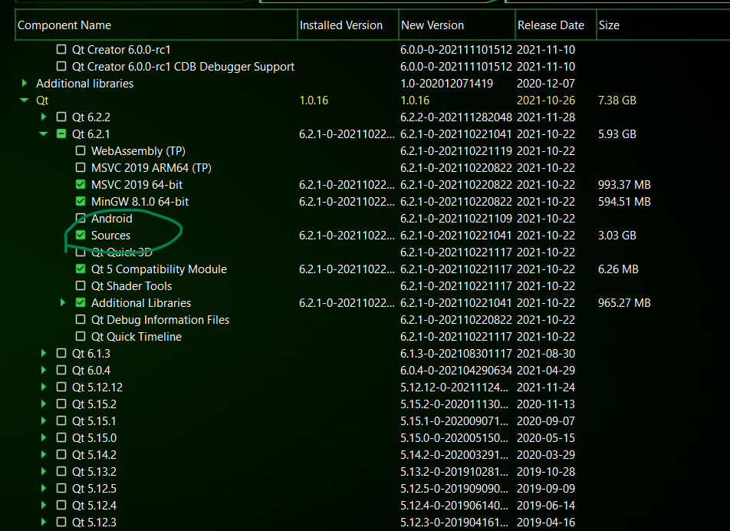Uncheck the Sources checkbox
730x531 pixels.
coord(81,235)
